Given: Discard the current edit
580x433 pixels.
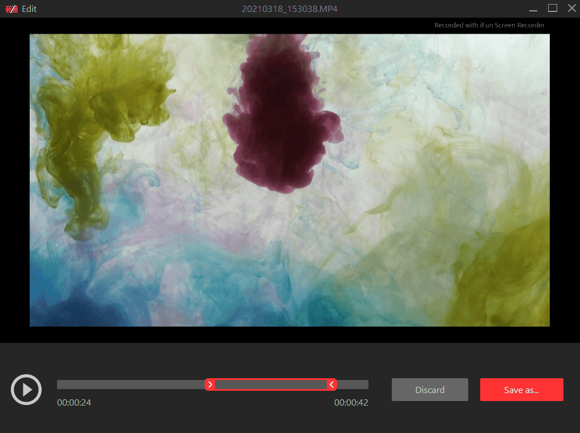Looking at the screenshot, I should (429, 390).
